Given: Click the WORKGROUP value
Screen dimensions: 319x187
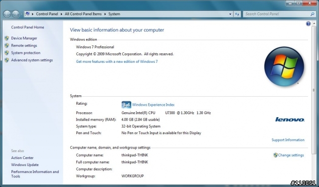Looking at the screenshot, I should [133, 176].
